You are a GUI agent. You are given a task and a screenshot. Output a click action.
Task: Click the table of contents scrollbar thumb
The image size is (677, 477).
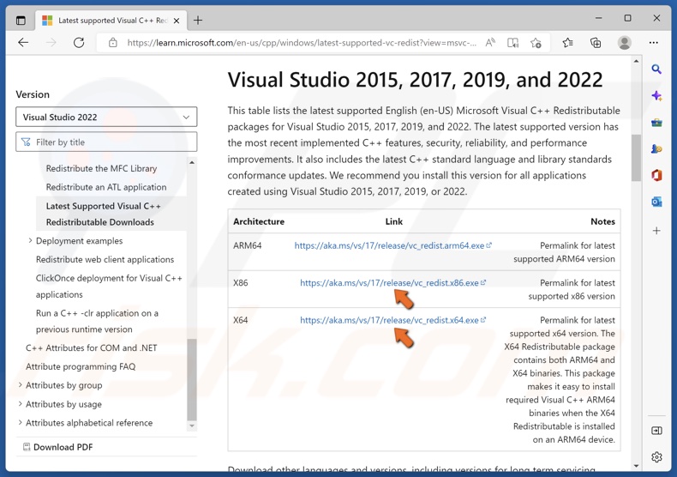click(x=192, y=379)
